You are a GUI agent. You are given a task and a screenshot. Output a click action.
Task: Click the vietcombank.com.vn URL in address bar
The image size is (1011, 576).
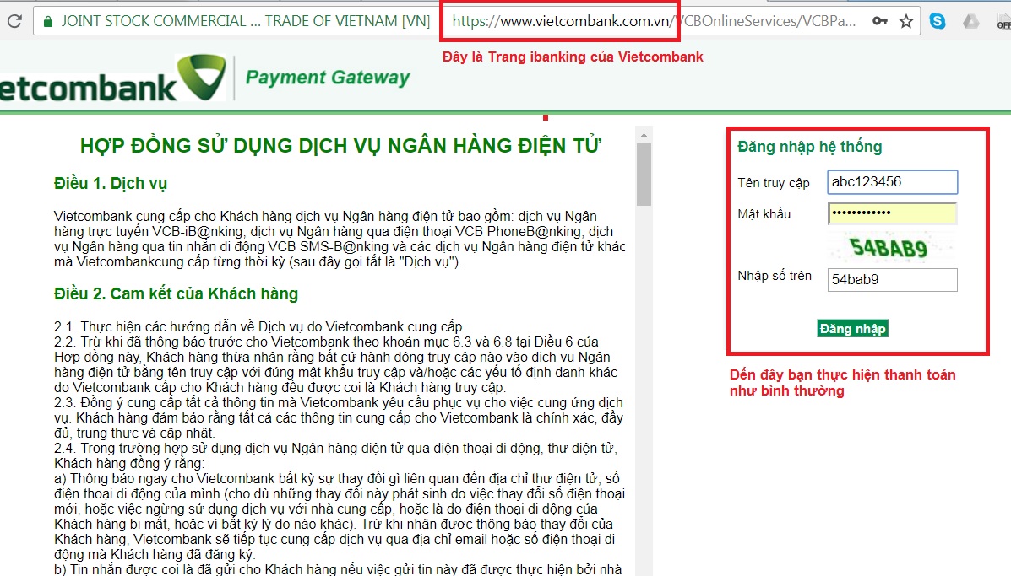point(561,21)
